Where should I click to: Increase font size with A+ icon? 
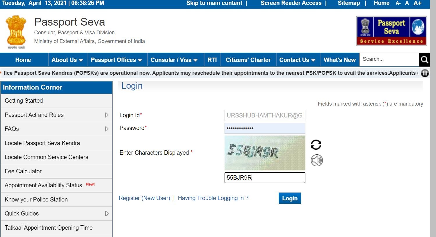pyautogui.click(x=417, y=3)
